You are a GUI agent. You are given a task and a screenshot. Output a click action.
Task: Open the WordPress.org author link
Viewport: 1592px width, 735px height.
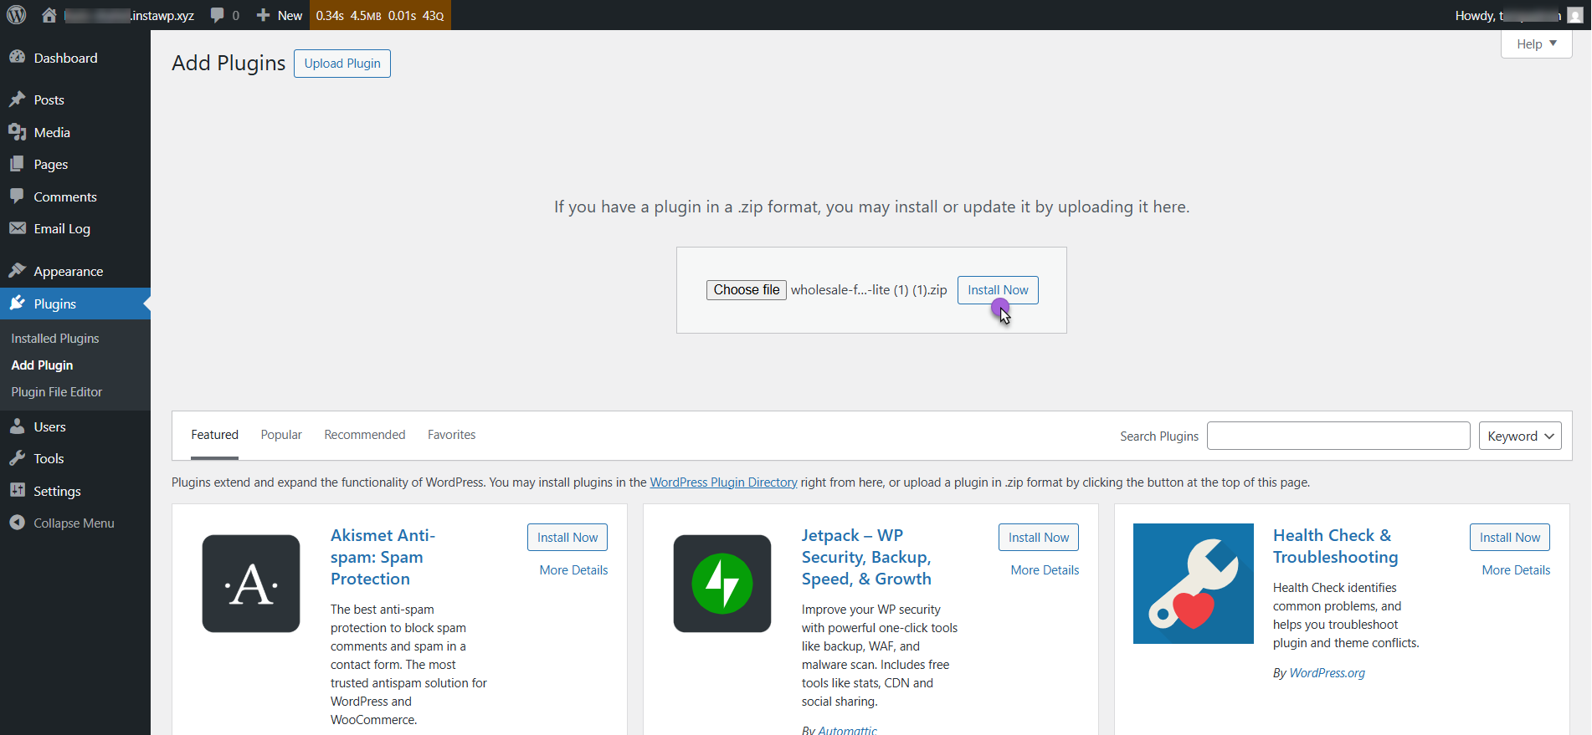1328,673
